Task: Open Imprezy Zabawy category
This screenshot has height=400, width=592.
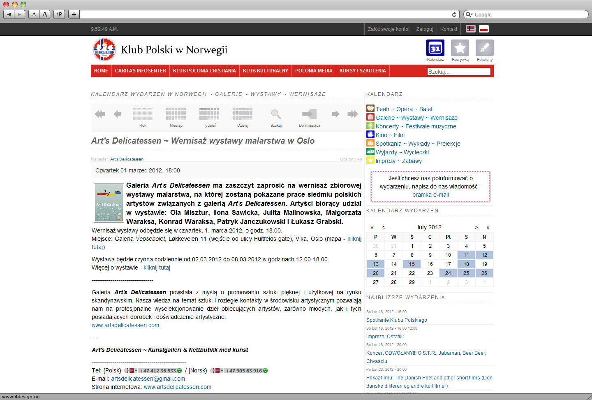Action: tap(399, 161)
